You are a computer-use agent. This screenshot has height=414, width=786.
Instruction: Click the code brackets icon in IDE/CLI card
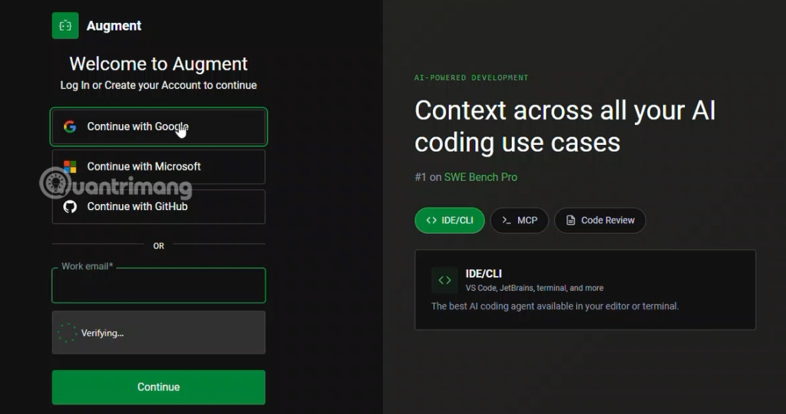(x=444, y=281)
